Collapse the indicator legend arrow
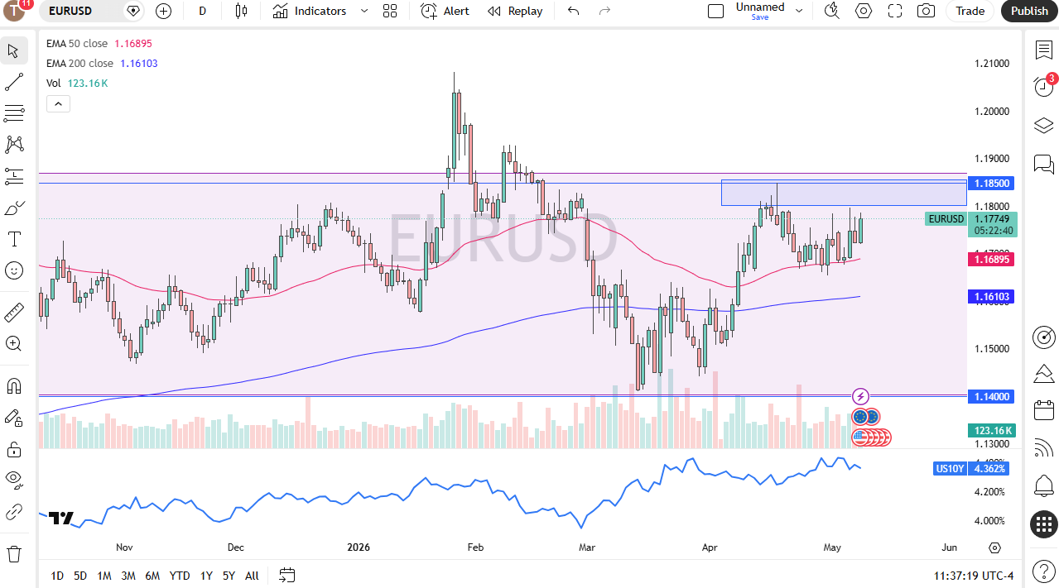Image resolution: width=1059 pixels, height=588 pixels. coord(58,103)
